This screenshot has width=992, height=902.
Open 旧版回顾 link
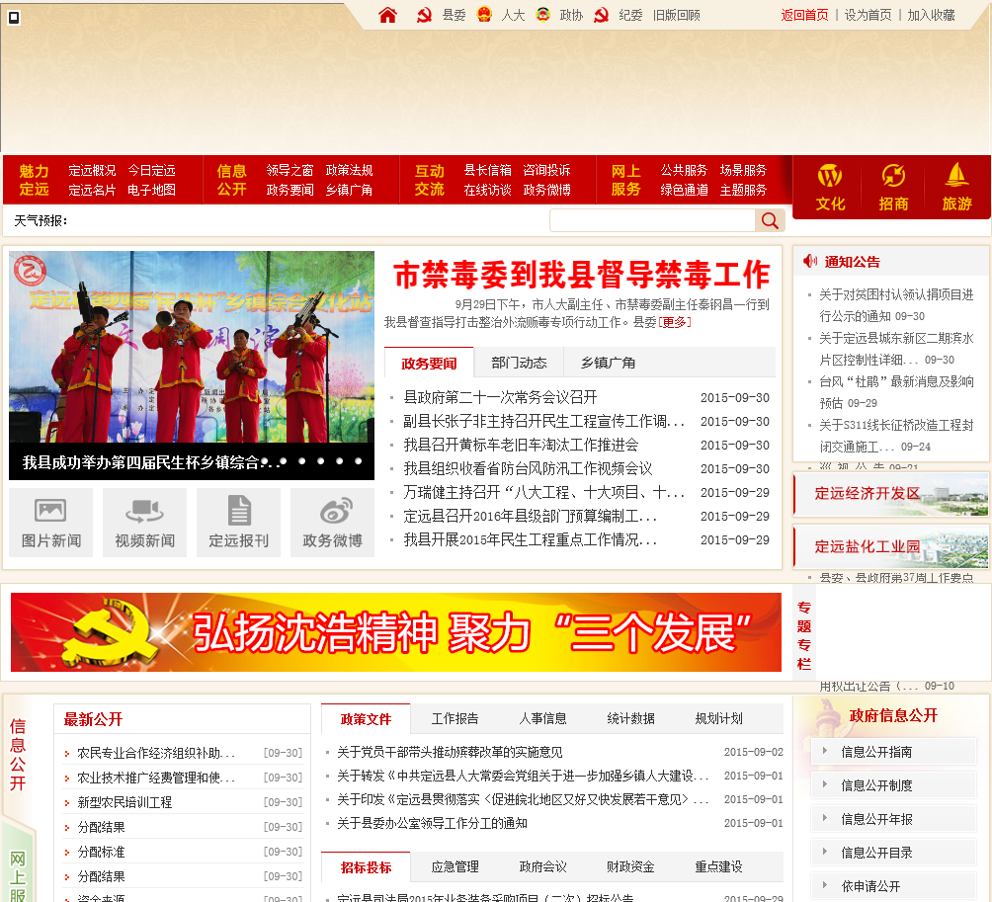(x=676, y=15)
